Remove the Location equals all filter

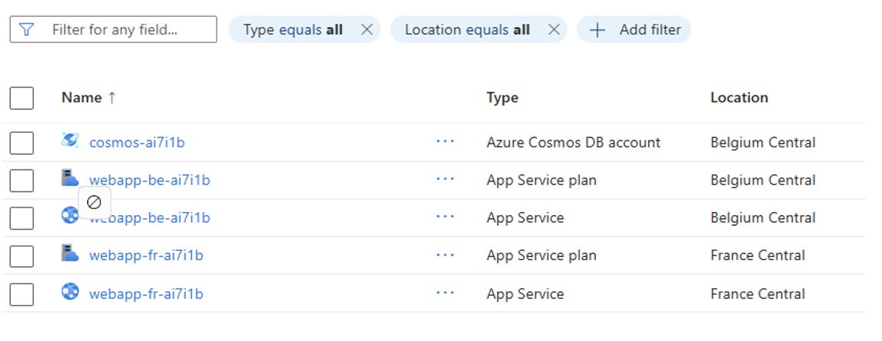pos(554,29)
